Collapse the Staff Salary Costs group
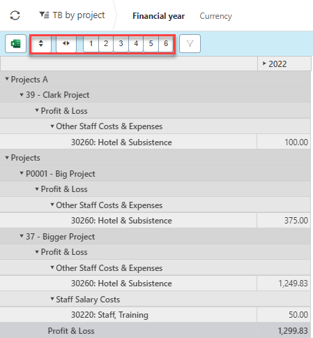The height and width of the screenshot is (338, 313). click(x=52, y=299)
